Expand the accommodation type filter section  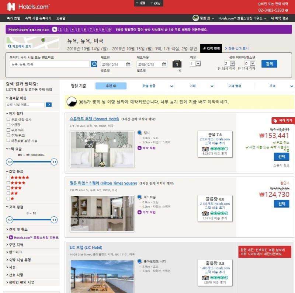pos(18,260)
